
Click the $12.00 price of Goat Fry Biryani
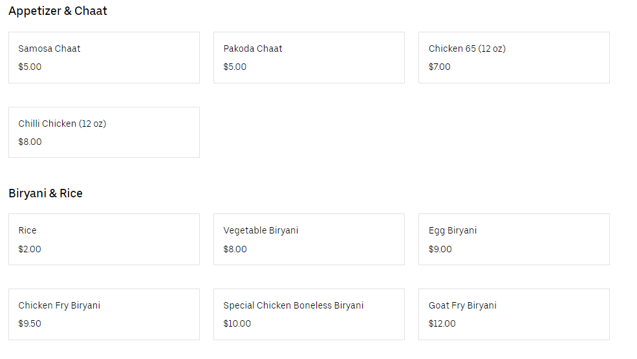coord(442,323)
